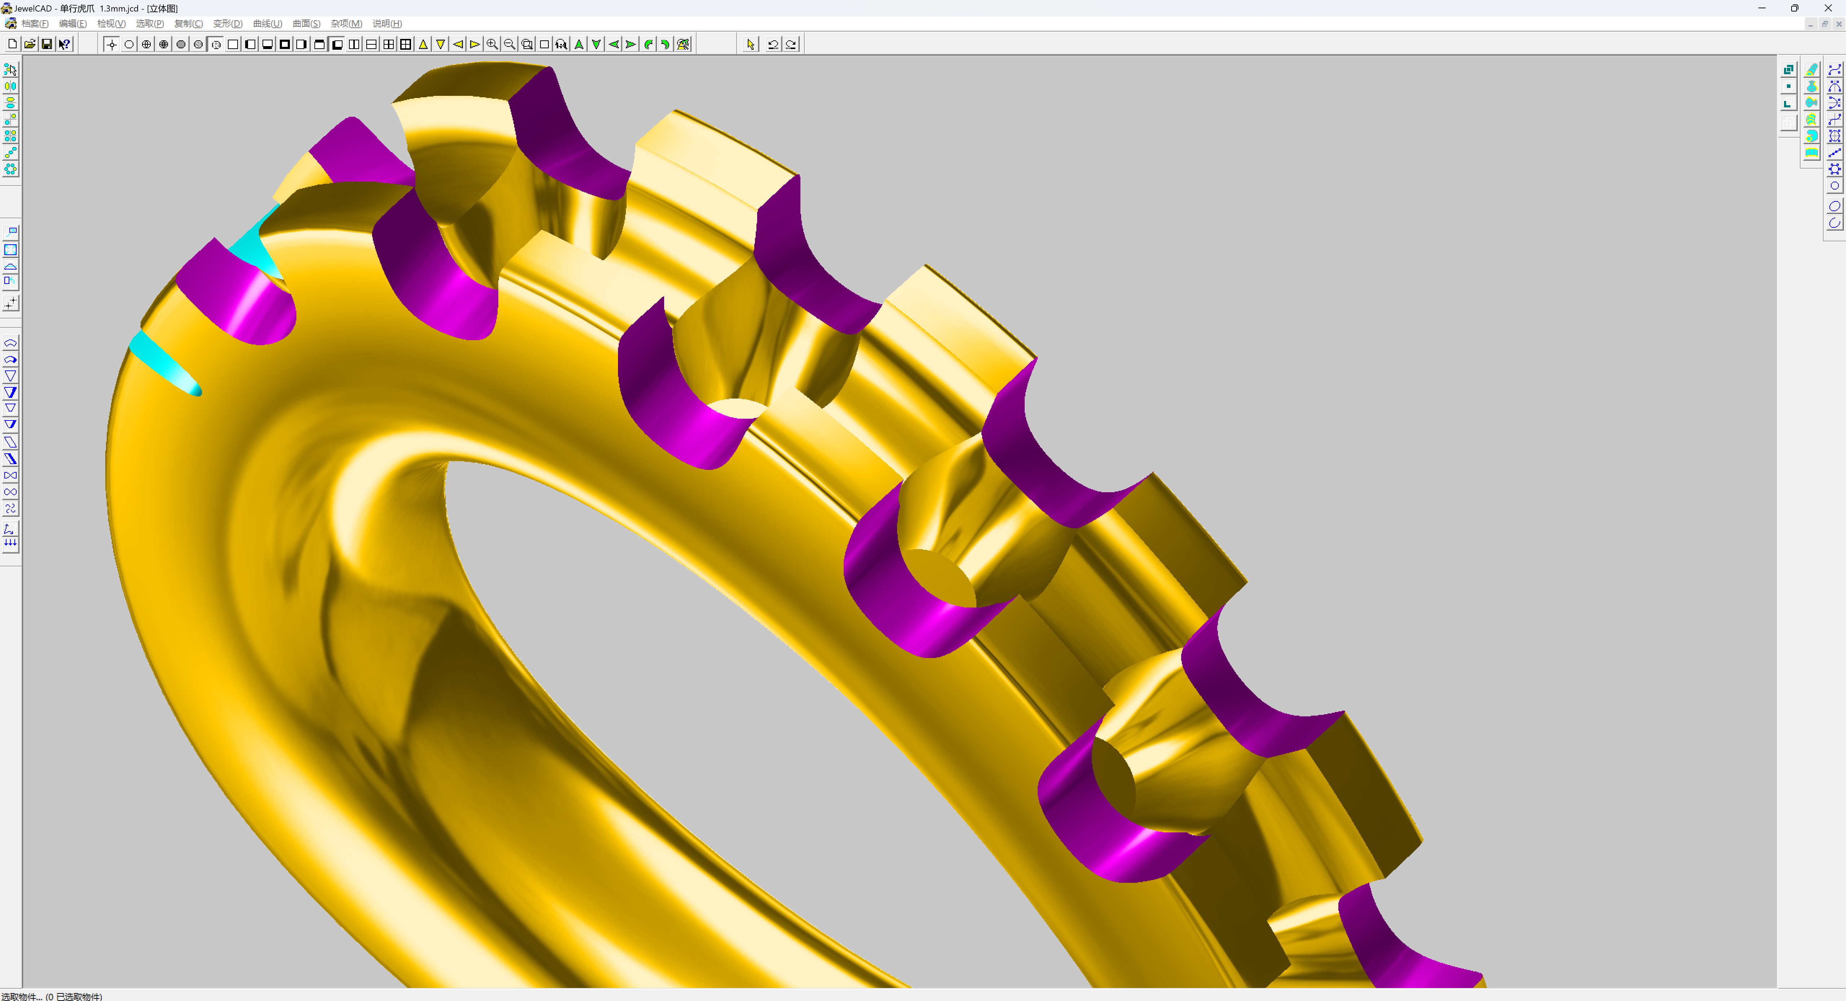Image resolution: width=1846 pixels, height=1001 pixels.
Task: Open the 曲面(S) surface menu
Action: coord(306,24)
